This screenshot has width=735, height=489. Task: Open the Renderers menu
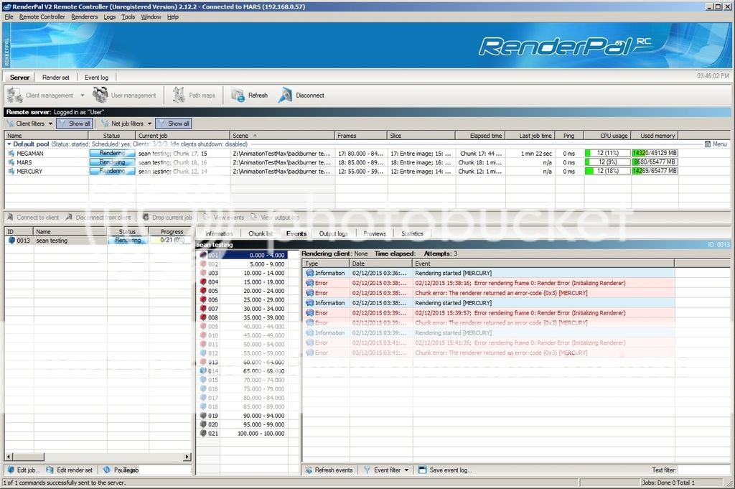pos(85,17)
